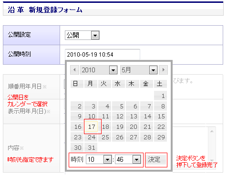Pick day 27 in the calendar
227x175 pixels.
(x=133, y=137)
